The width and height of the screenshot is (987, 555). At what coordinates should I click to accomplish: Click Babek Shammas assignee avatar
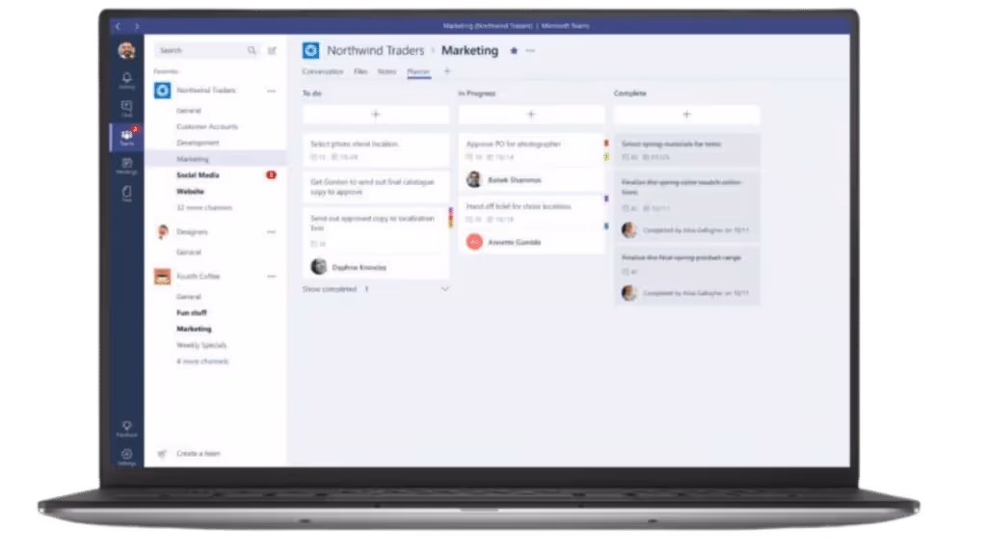[474, 180]
